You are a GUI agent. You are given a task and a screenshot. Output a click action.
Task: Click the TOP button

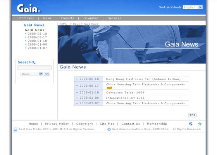[192, 115]
